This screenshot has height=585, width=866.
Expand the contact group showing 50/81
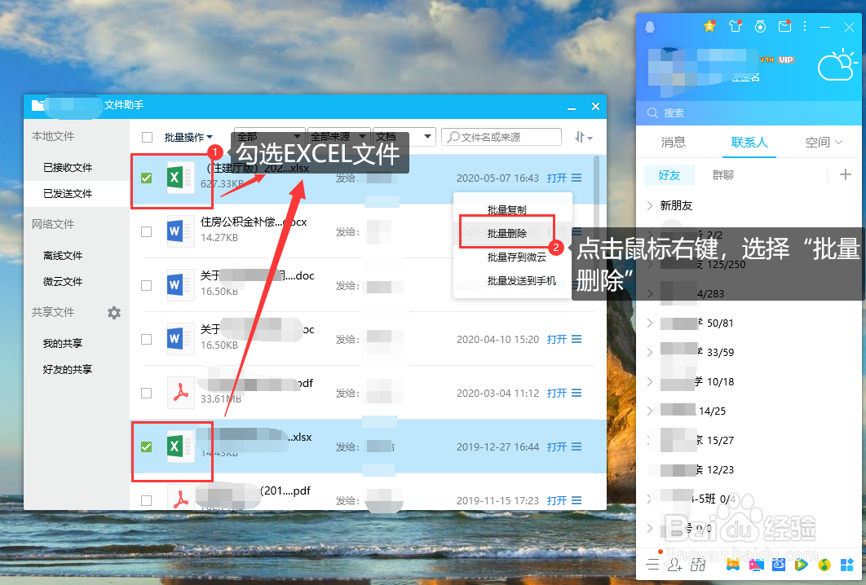point(650,323)
